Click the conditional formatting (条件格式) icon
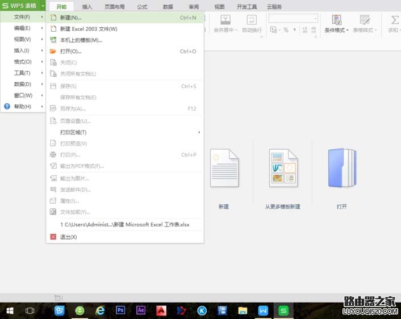 click(337, 20)
